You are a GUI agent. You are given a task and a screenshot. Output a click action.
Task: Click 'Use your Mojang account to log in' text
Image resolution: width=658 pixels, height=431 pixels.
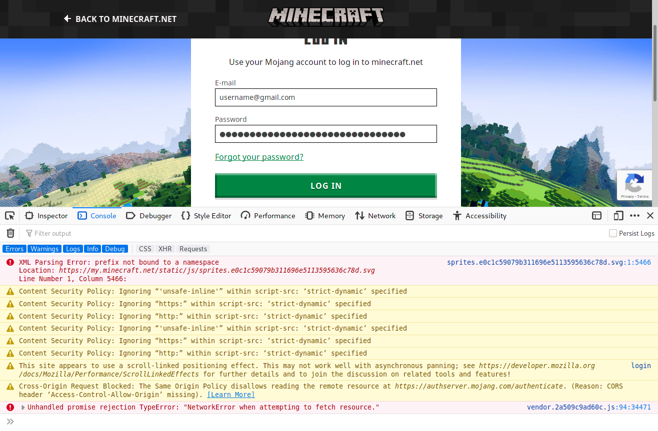click(x=326, y=62)
